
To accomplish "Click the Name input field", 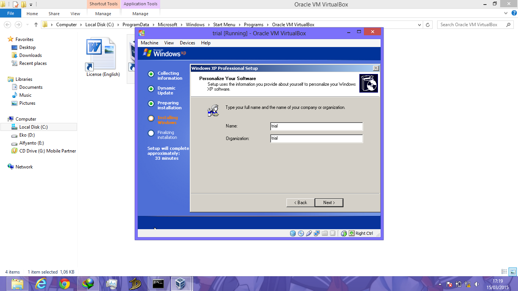I will tap(316, 126).
